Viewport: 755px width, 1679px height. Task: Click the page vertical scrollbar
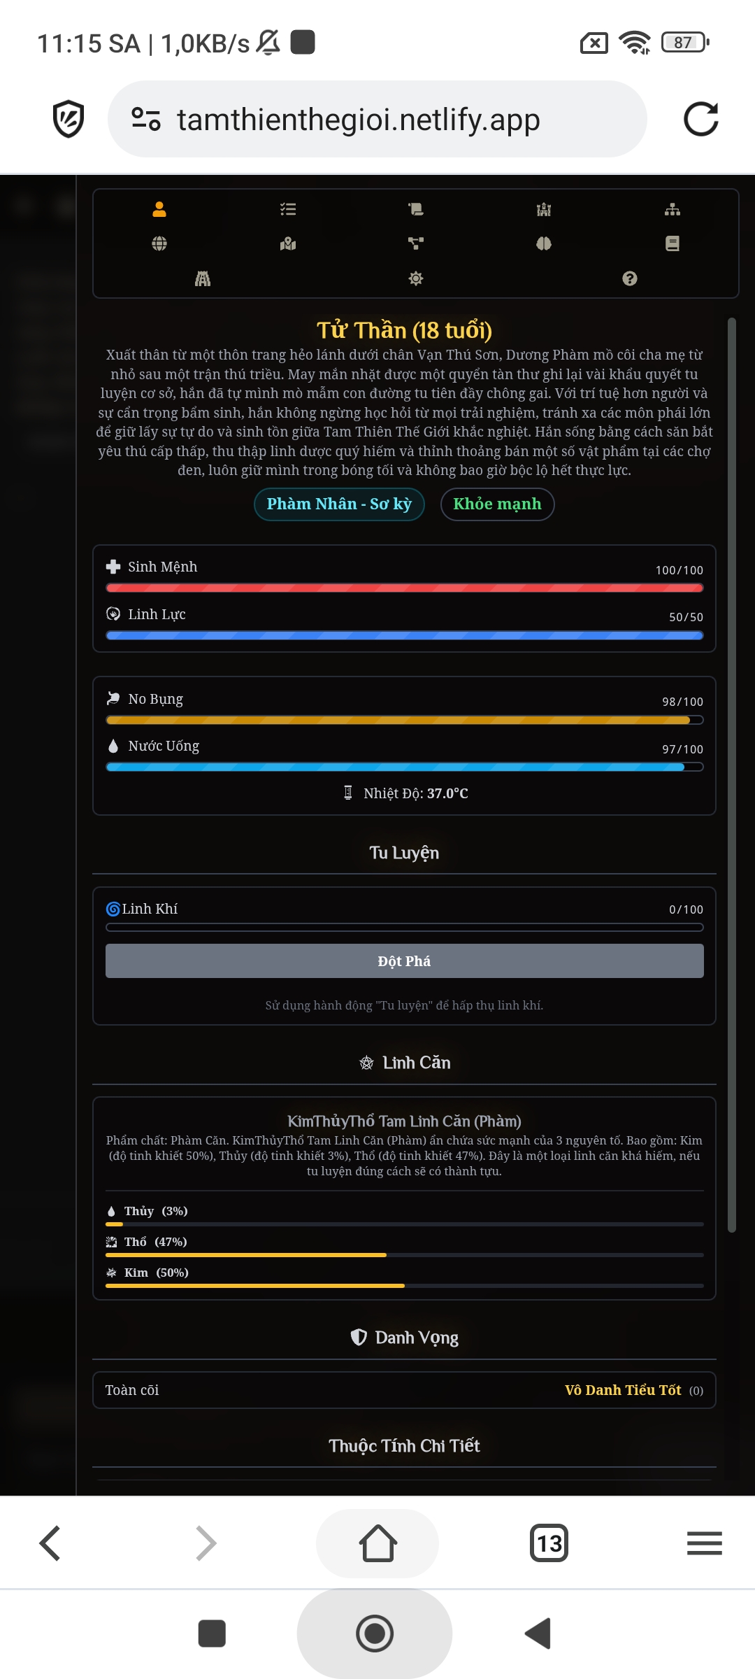point(731,770)
